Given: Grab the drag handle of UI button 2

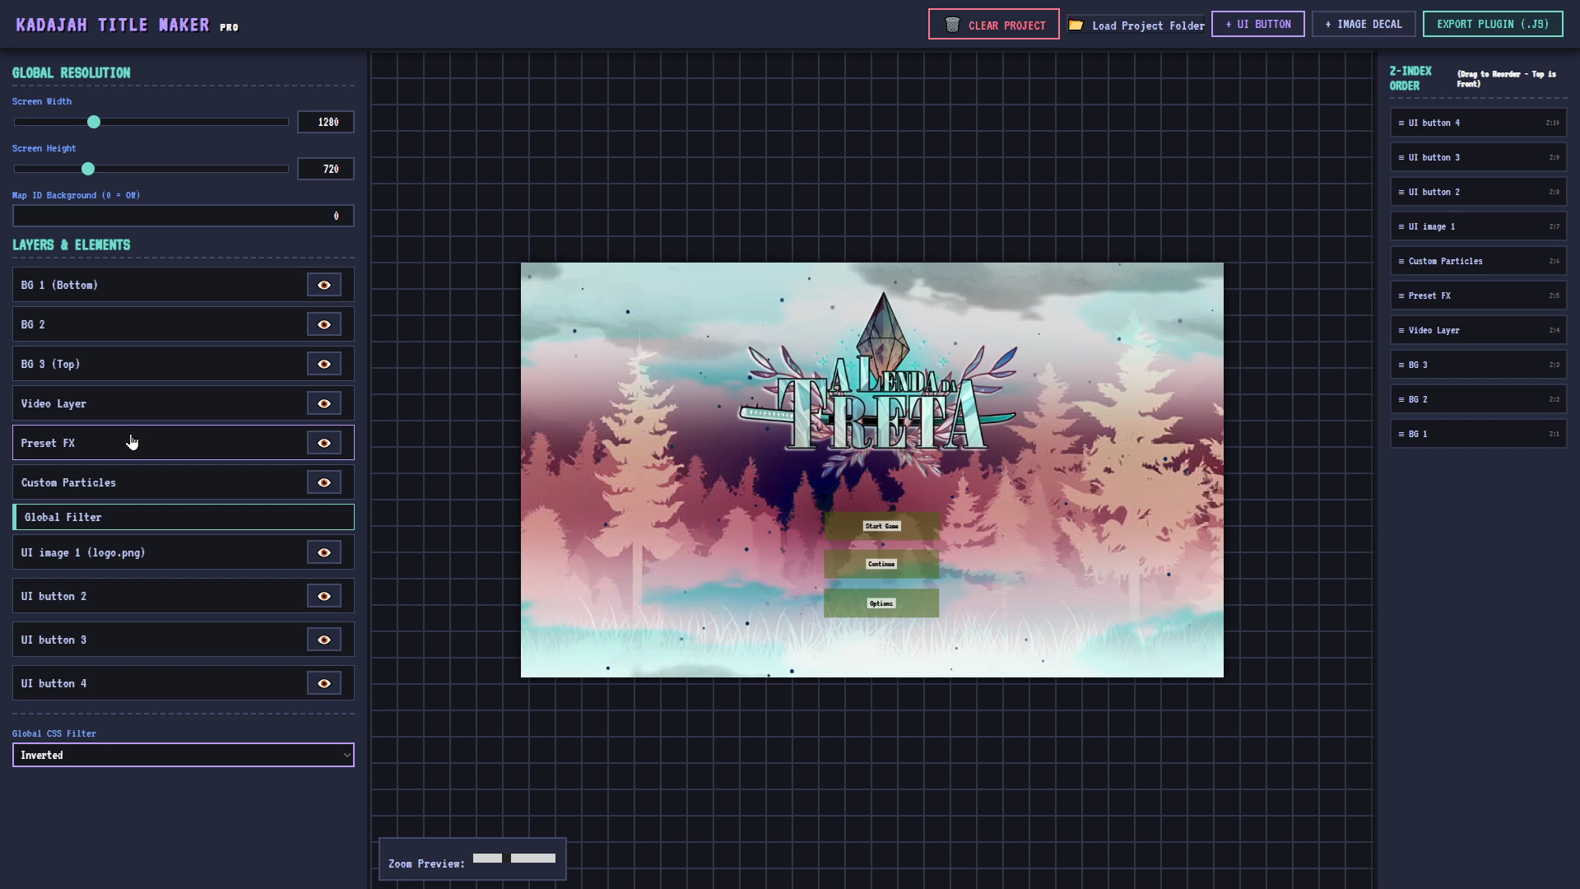Looking at the screenshot, I should click(x=1401, y=192).
